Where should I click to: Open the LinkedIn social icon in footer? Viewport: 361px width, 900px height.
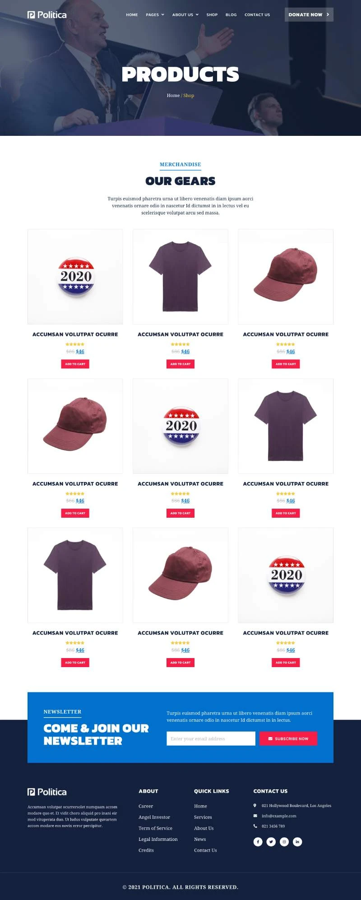297,841
